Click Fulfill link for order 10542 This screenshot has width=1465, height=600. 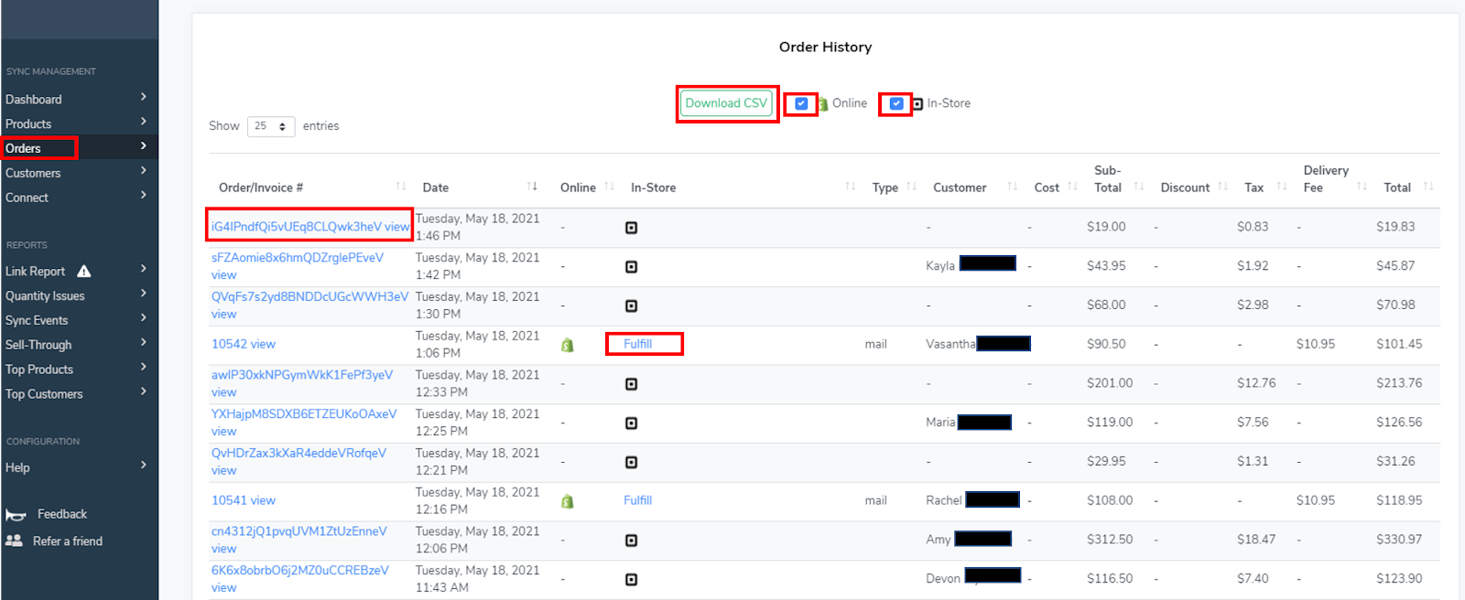click(638, 344)
